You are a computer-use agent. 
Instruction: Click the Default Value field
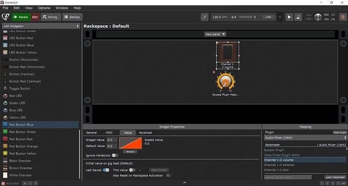(112, 146)
